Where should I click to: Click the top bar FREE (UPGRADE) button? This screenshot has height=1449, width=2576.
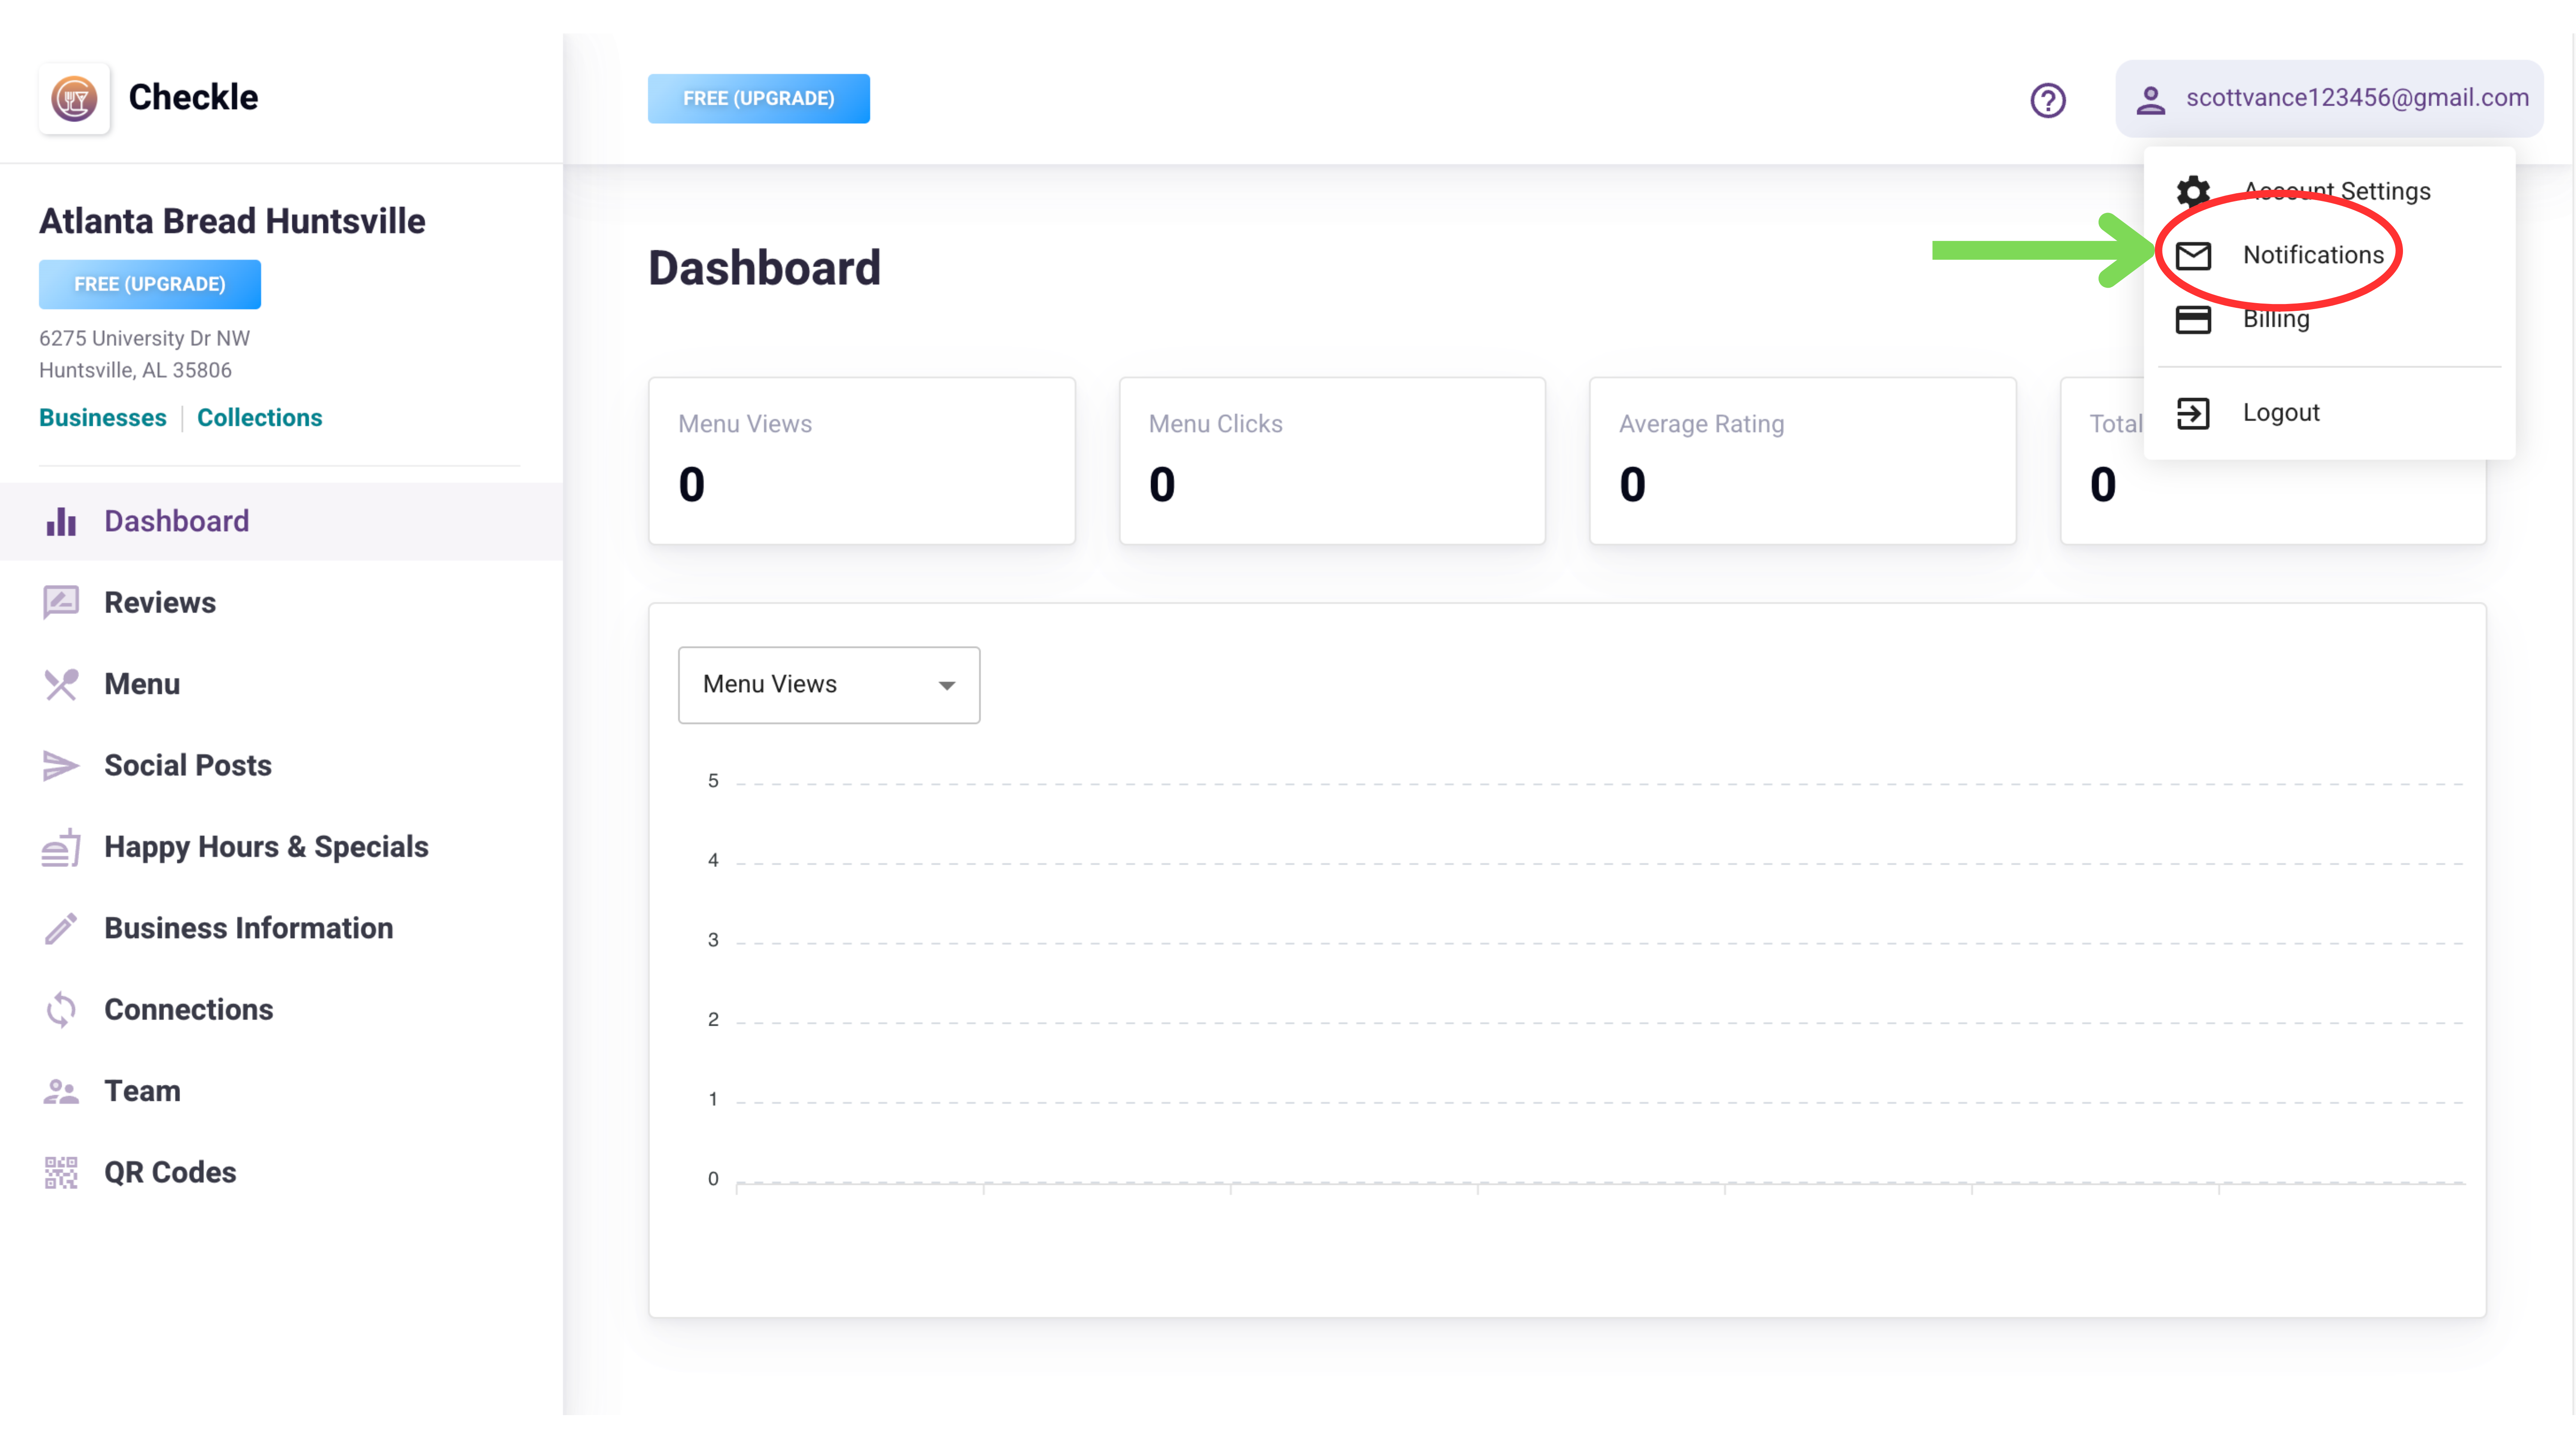[x=758, y=99]
